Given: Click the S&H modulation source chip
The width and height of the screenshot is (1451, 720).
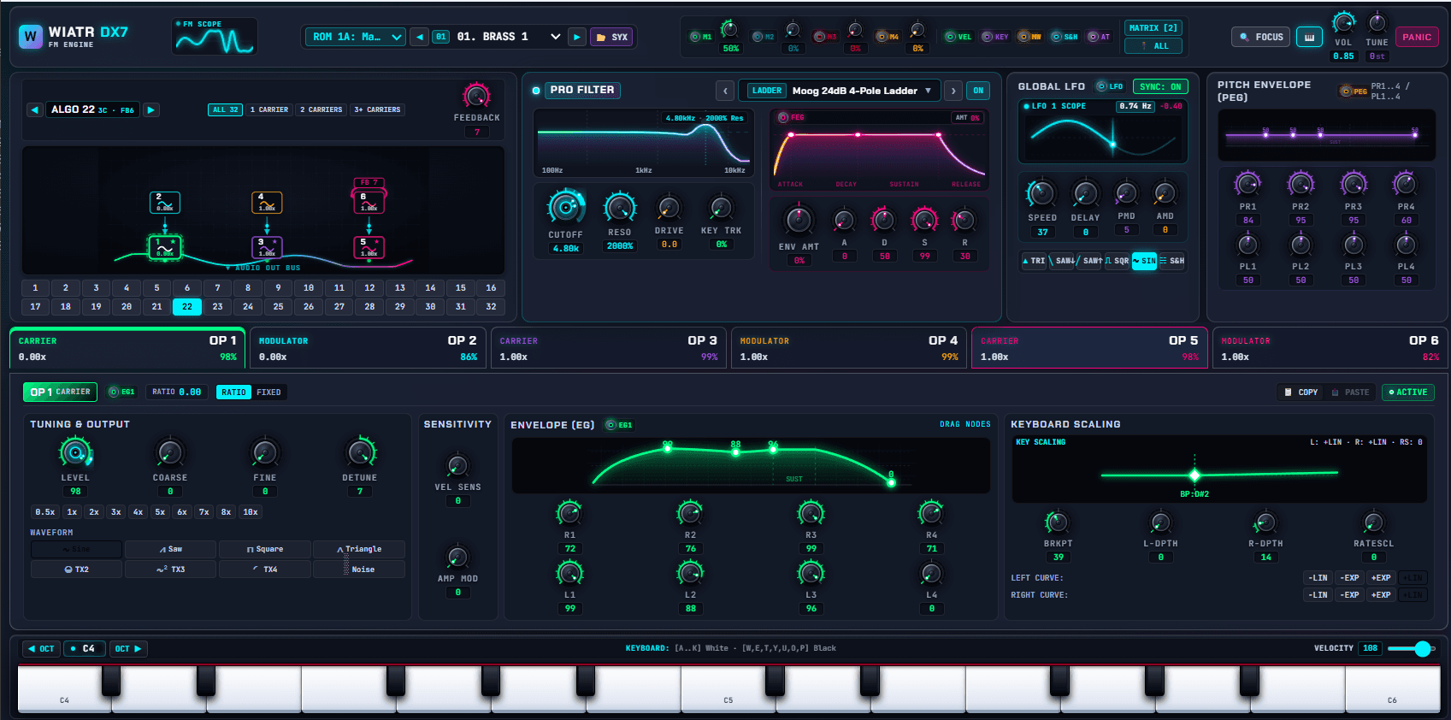Looking at the screenshot, I should pos(1065,37).
